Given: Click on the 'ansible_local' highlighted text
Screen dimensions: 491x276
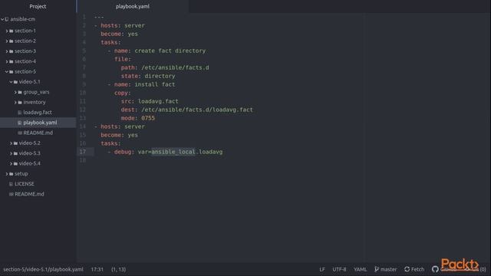Looking at the screenshot, I should click(x=173, y=152).
